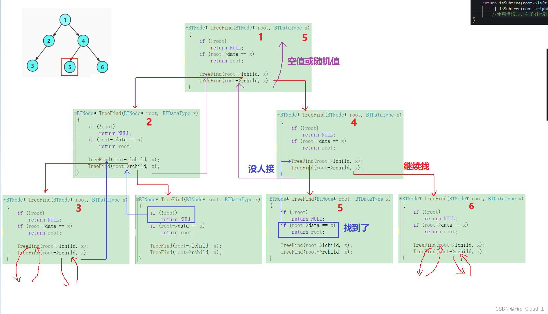Click 'return NULL;' in block numbered 6
Image resolution: width=548 pixels, height=314 pixels.
click(x=441, y=219)
